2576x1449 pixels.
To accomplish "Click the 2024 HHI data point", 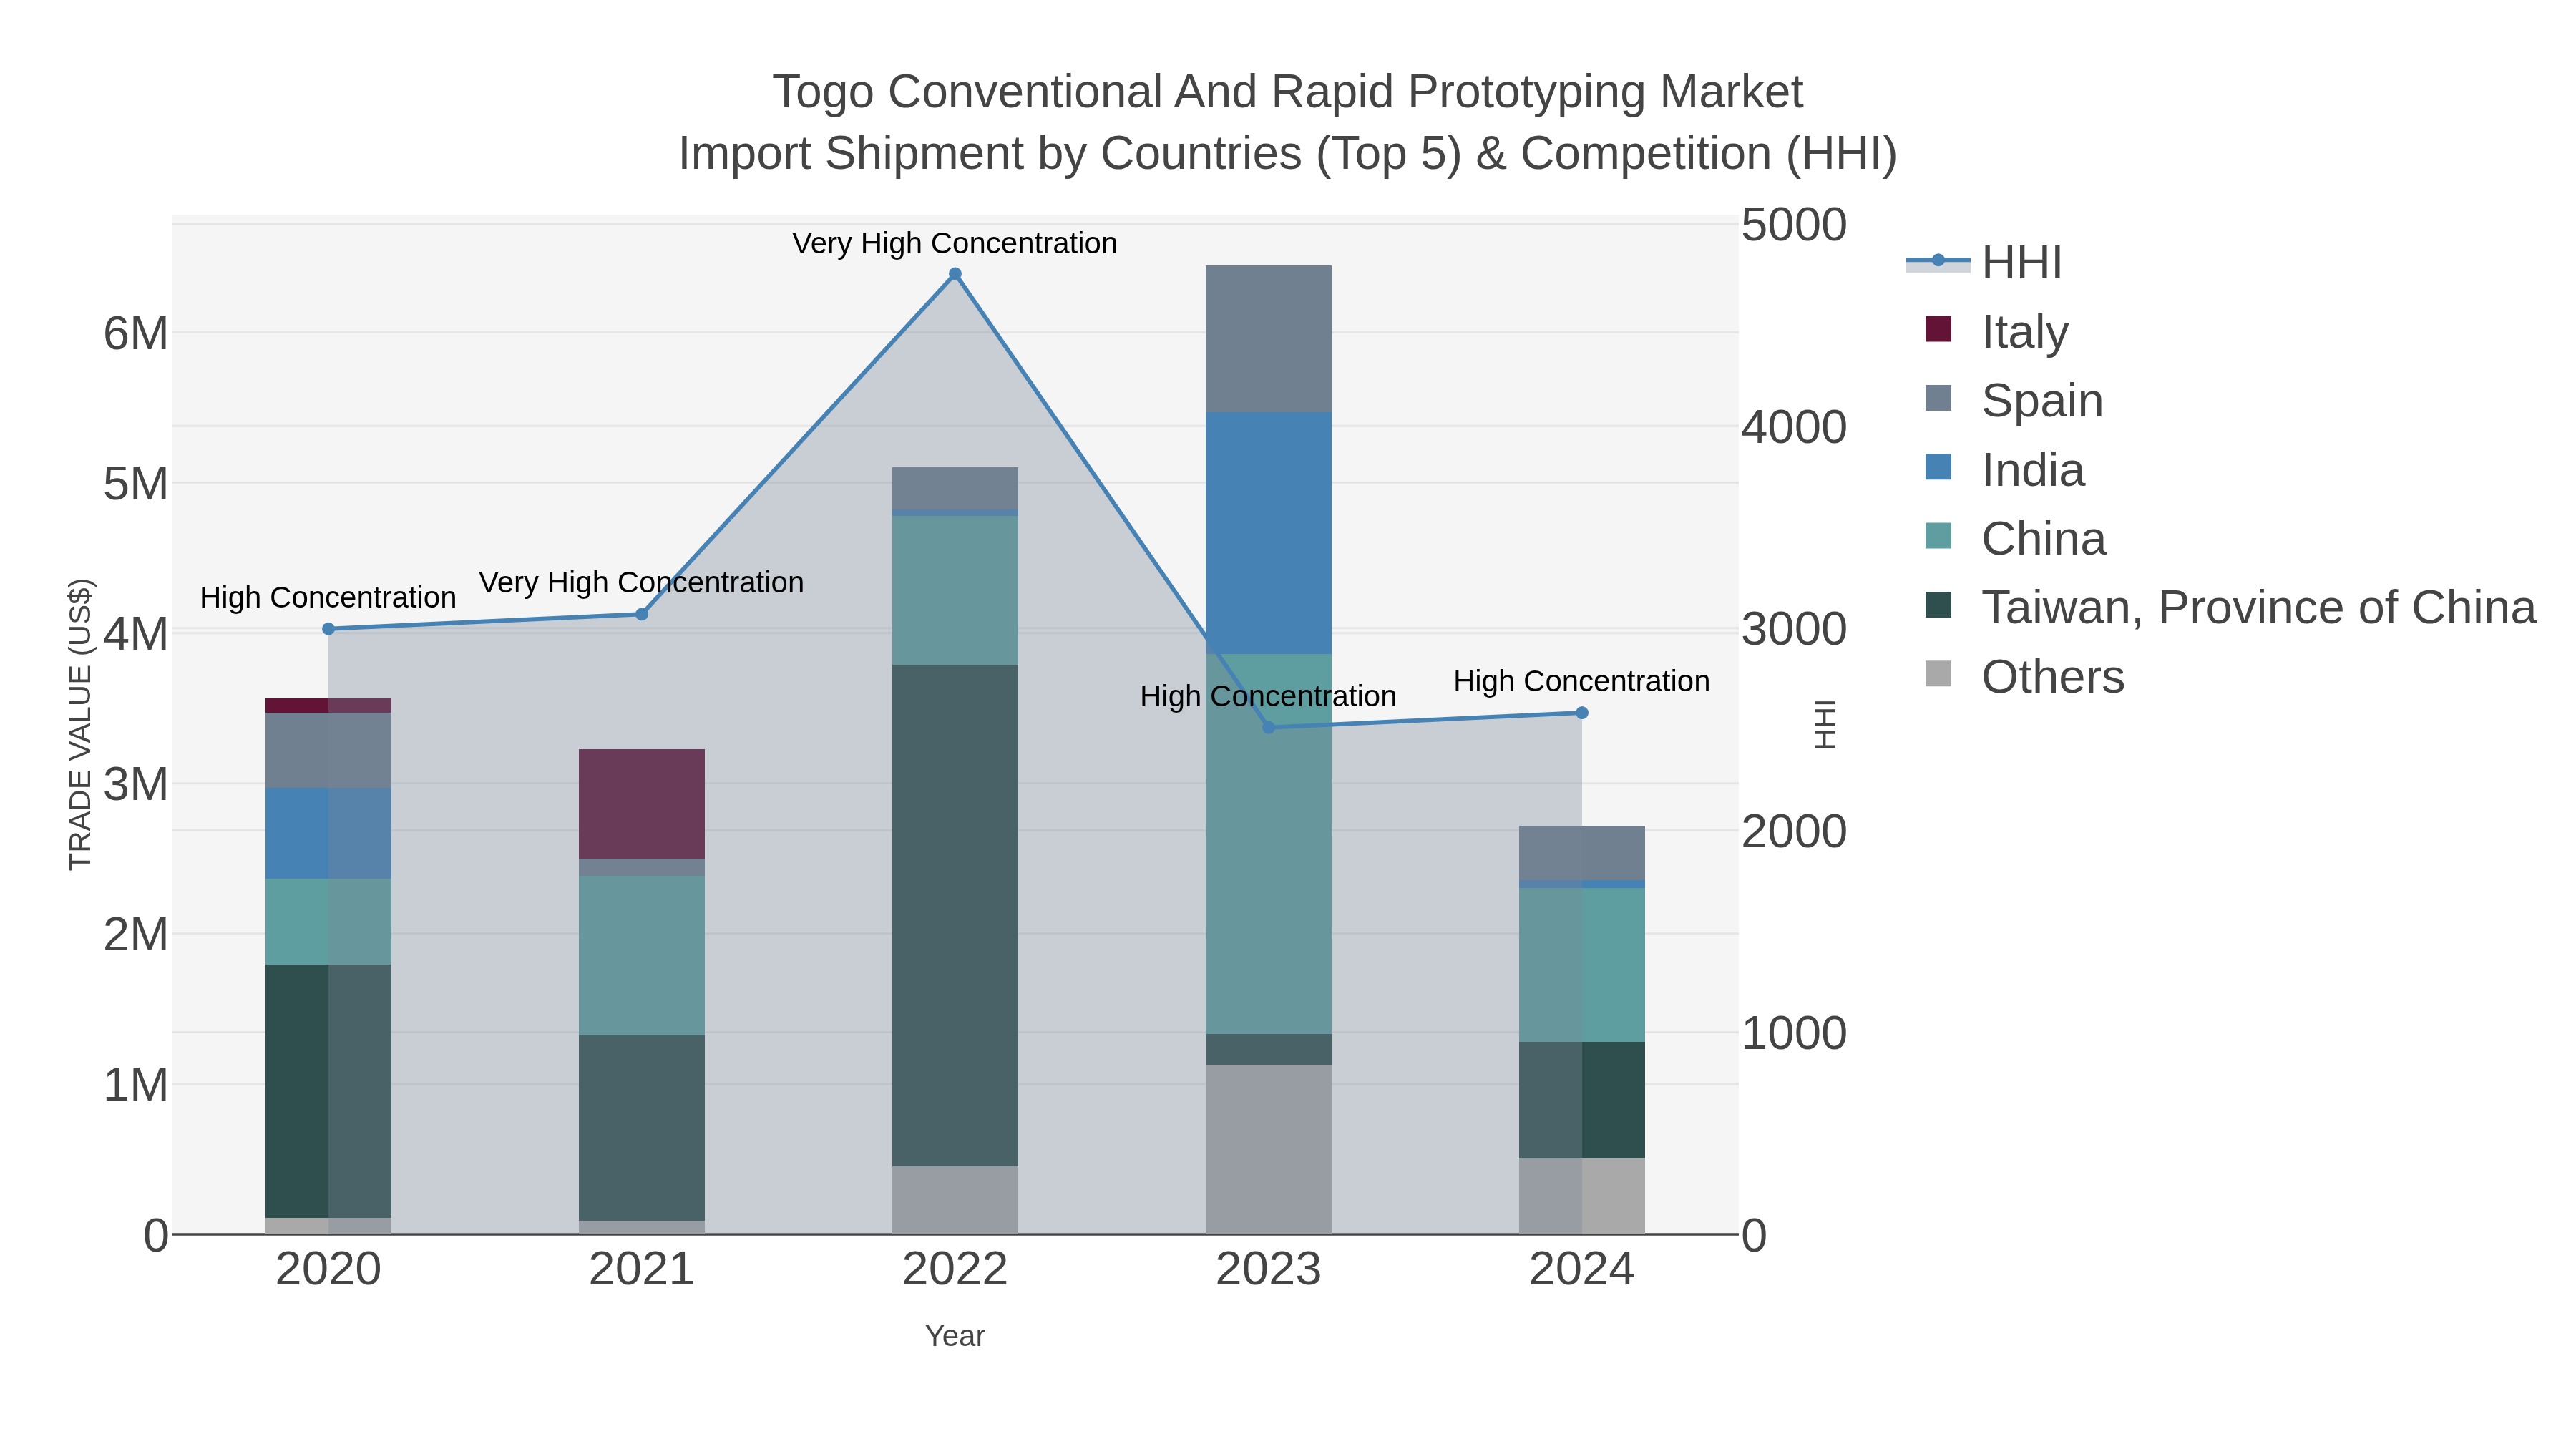I will coord(1582,713).
